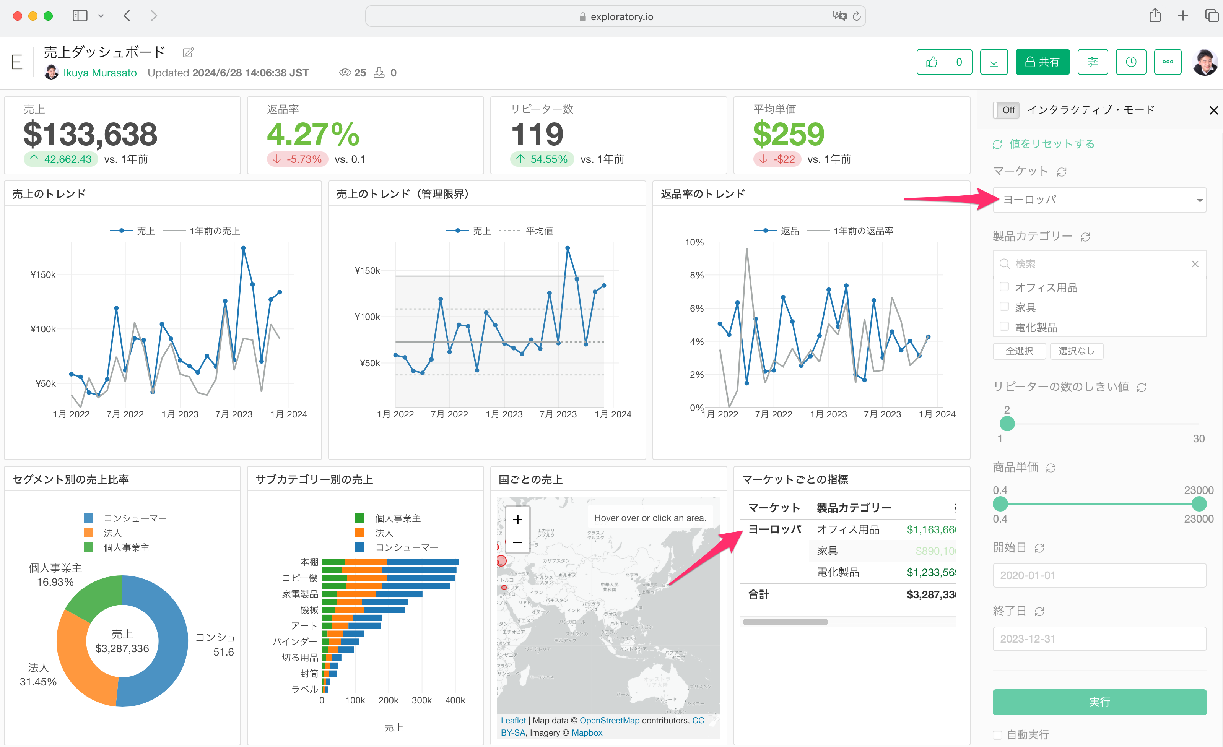Click the like count 0 button
The height and width of the screenshot is (747, 1223).
coord(959,62)
